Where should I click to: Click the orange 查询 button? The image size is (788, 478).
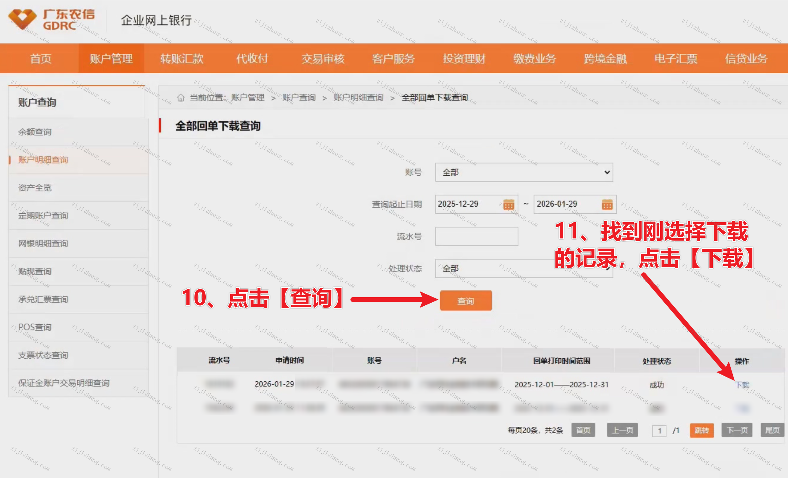pyautogui.click(x=466, y=301)
